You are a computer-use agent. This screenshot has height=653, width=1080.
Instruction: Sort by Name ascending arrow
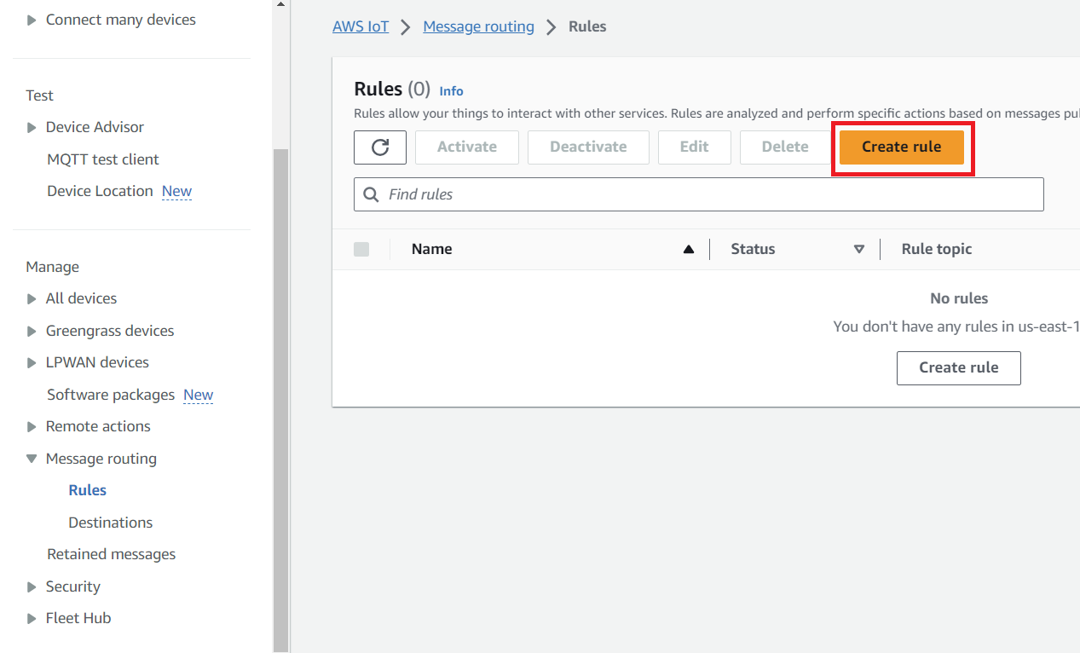[688, 249]
